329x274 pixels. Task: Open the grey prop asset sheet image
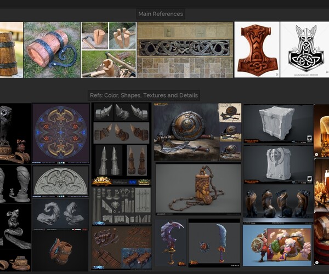[122, 206]
